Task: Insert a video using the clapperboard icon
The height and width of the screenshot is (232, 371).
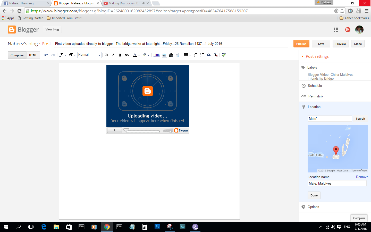Action: click(x=171, y=55)
